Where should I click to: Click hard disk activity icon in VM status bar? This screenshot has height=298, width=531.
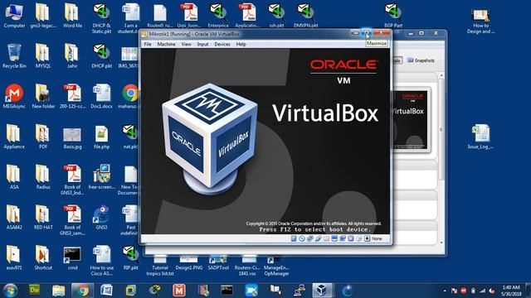click(x=294, y=238)
